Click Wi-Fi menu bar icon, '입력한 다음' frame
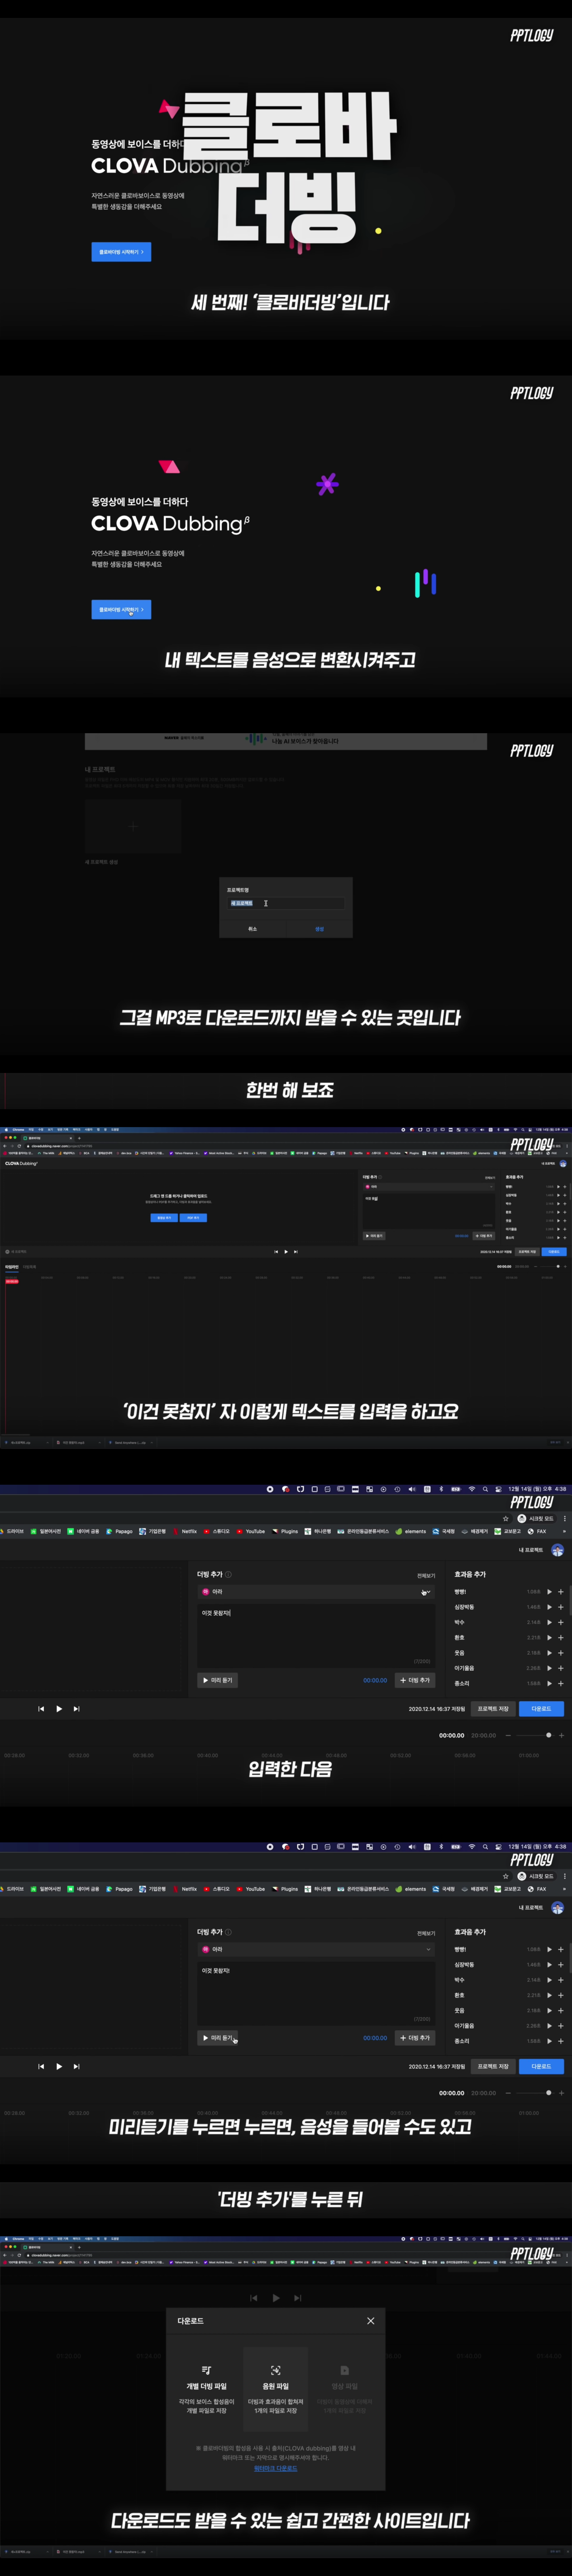The height and width of the screenshot is (2576, 572). (x=471, y=1489)
